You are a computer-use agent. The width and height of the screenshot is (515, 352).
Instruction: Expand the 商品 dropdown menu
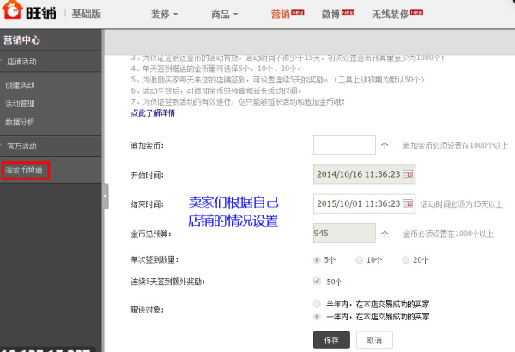click(224, 14)
